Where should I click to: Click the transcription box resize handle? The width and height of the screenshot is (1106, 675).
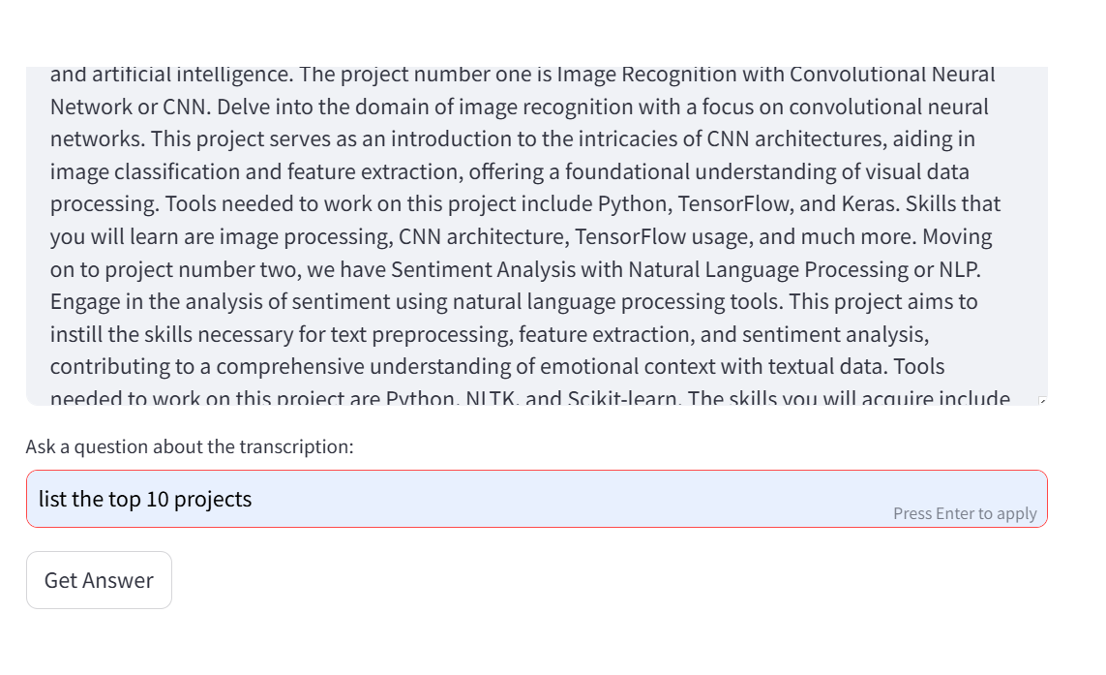1042,401
